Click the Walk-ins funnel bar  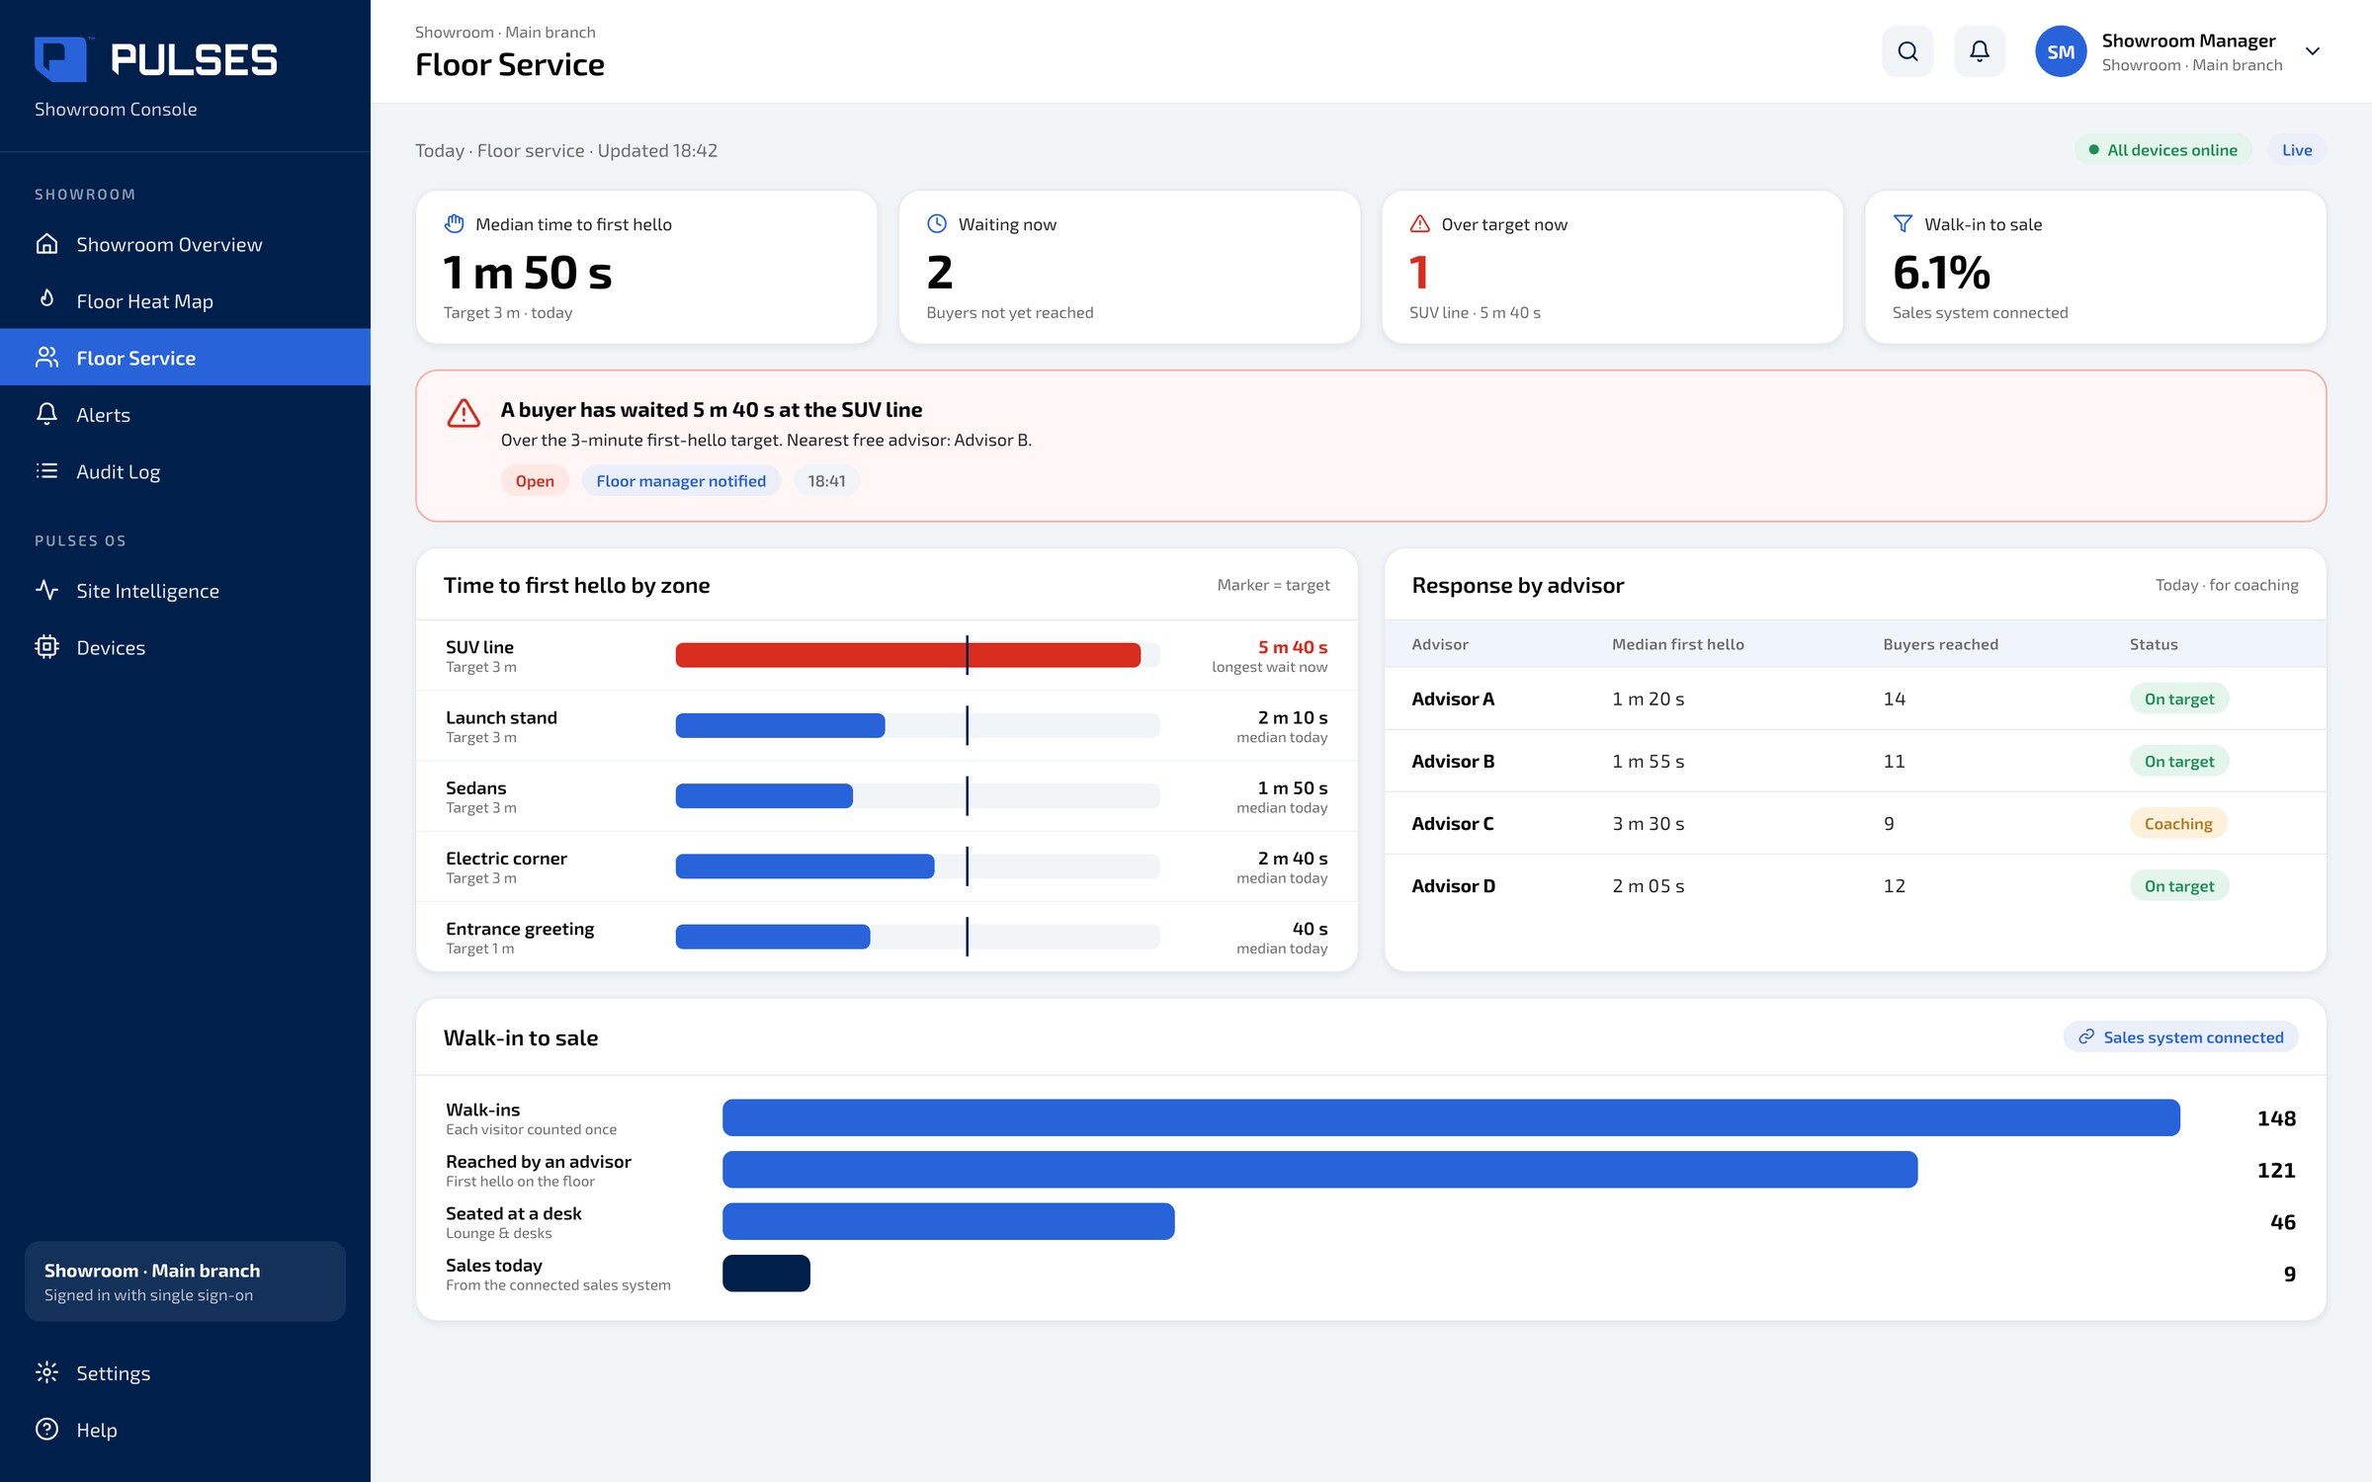pos(1451,1117)
